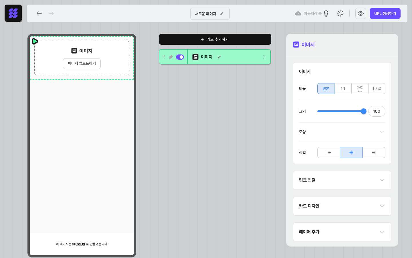This screenshot has height=258, width=412.
Task: Toggle the 이미지 card switch off
Action: pyautogui.click(x=180, y=57)
